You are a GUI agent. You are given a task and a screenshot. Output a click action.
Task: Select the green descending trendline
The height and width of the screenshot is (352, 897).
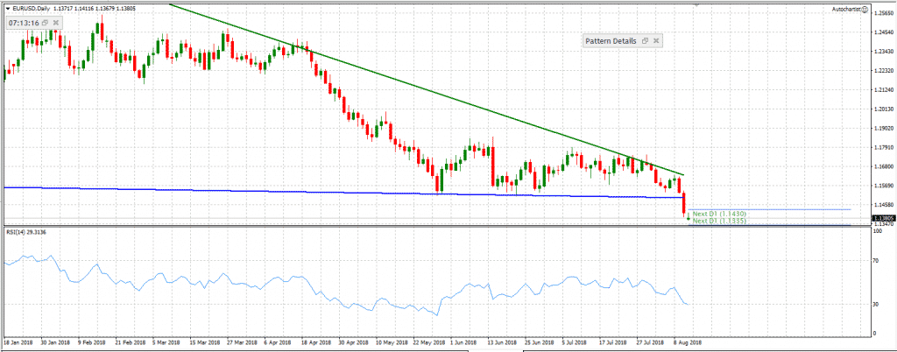point(427,89)
